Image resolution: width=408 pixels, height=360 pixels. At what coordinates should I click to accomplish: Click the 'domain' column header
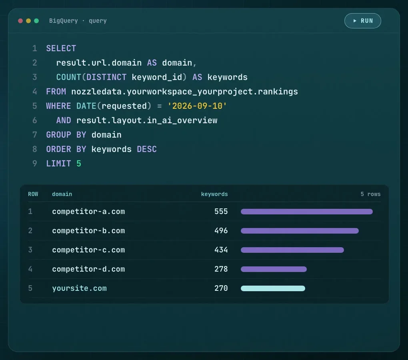click(62, 194)
